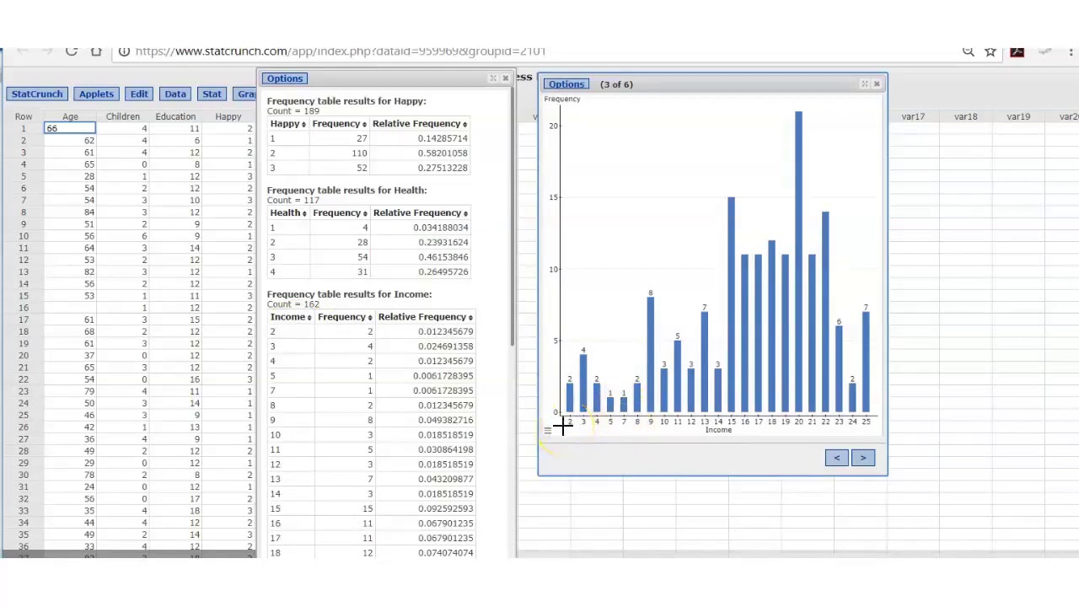
Task: Open the Stat menu
Action: [212, 94]
